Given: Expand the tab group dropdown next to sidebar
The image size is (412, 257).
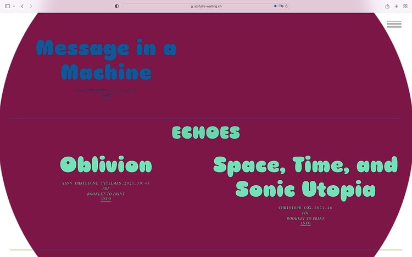Looking at the screenshot, I should click(14, 6).
